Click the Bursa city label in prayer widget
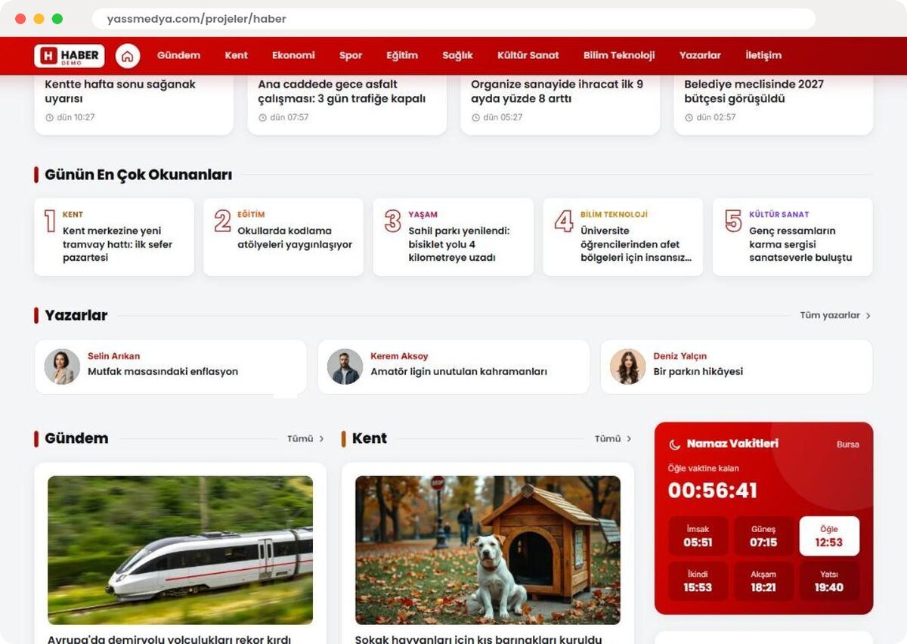Screen dimensions: 907x644 [x=848, y=444]
